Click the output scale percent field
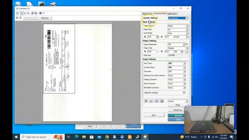Screen dimensions: 249x140 point(177,52)
